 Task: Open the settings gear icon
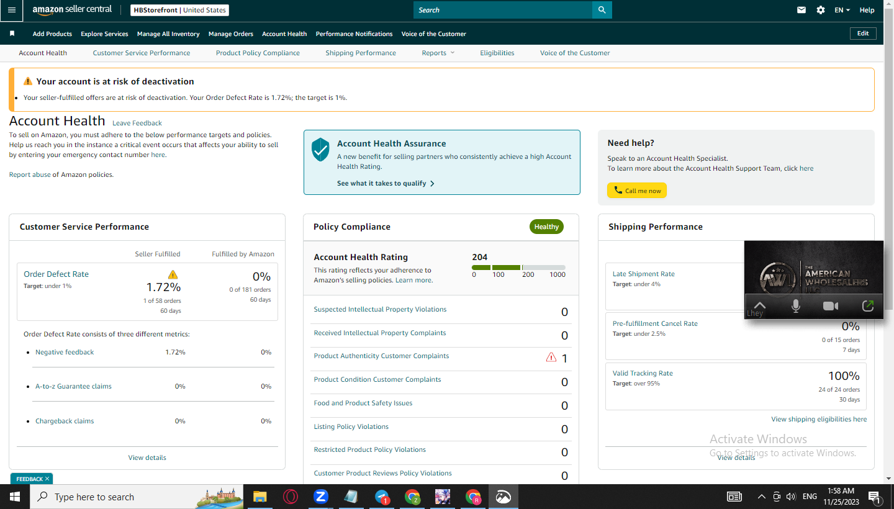(x=821, y=10)
